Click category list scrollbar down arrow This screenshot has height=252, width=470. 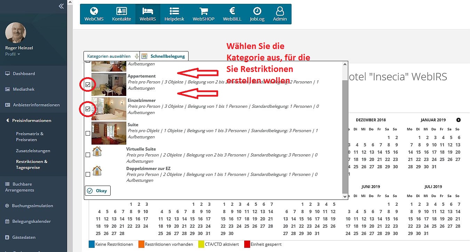345,196
